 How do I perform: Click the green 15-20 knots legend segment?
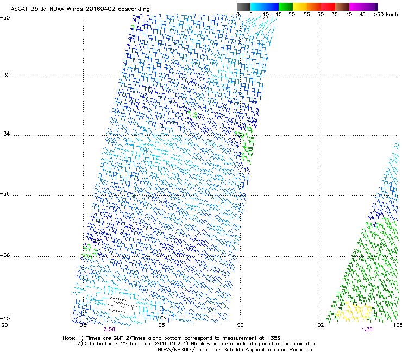[286, 7]
